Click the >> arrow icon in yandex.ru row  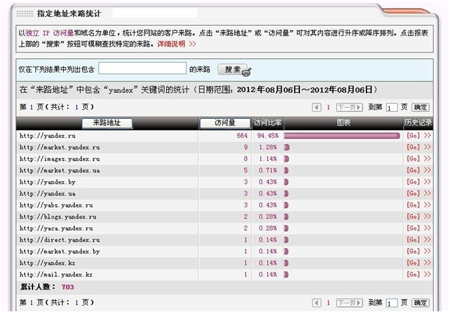point(428,136)
